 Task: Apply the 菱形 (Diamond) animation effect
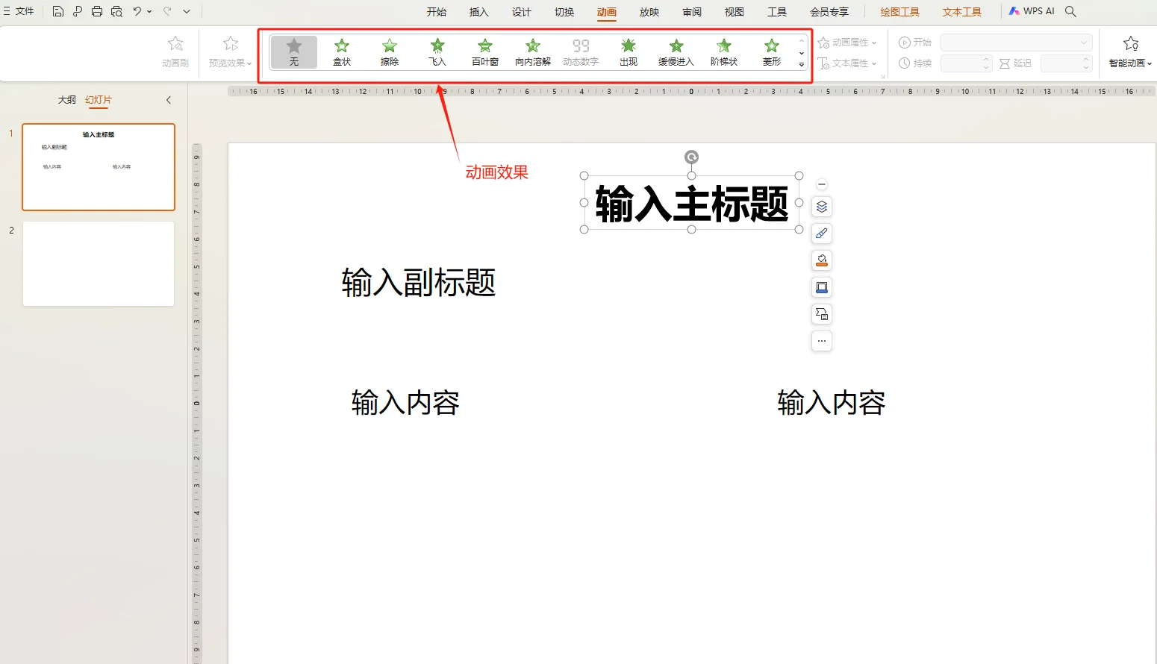click(771, 51)
